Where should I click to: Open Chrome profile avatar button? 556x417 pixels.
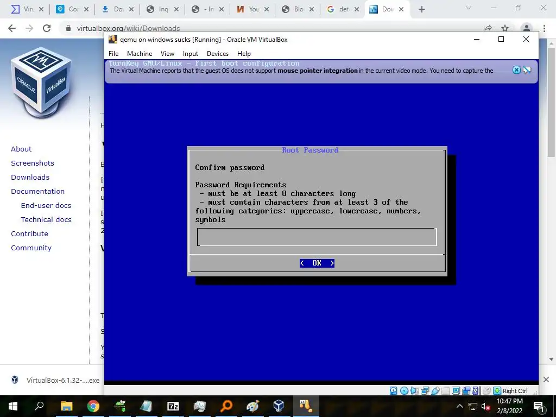click(527, 28)
